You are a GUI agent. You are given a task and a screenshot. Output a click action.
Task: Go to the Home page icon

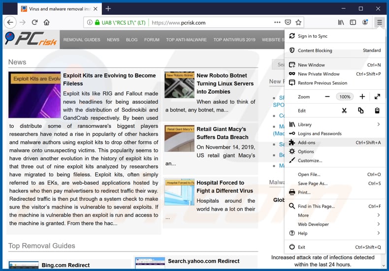[46, 23]
